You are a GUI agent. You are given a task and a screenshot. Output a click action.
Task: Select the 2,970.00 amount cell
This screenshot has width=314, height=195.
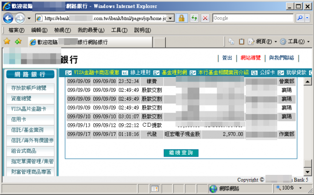(223, 134)
